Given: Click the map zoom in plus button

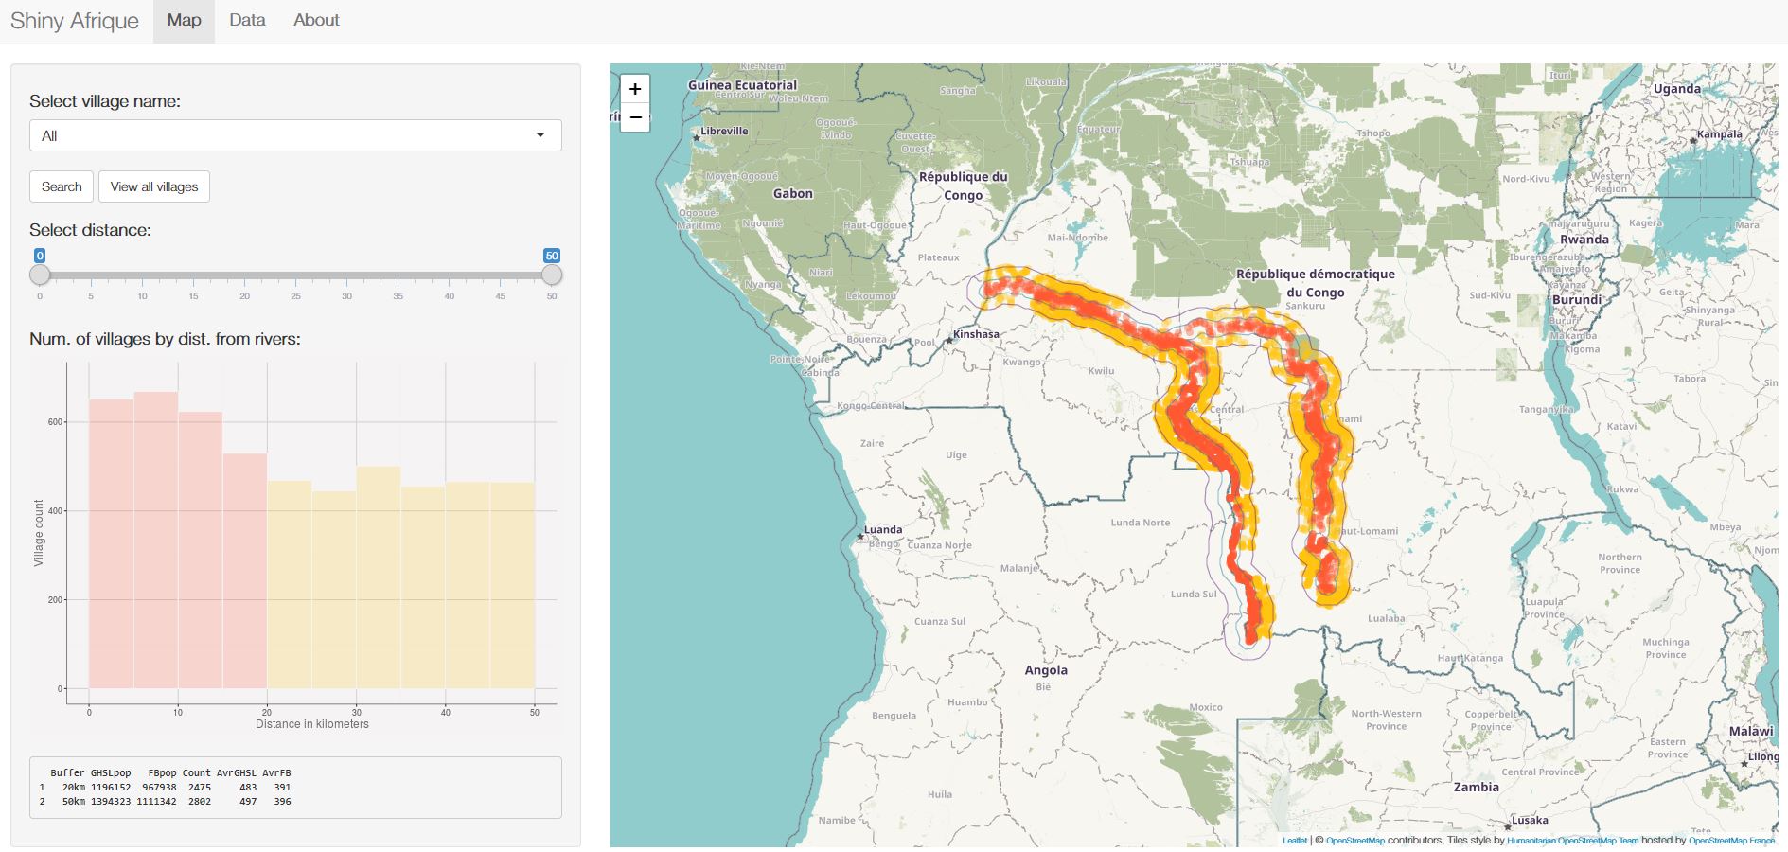Looking at the screenshot, I should tap(635, 89).
